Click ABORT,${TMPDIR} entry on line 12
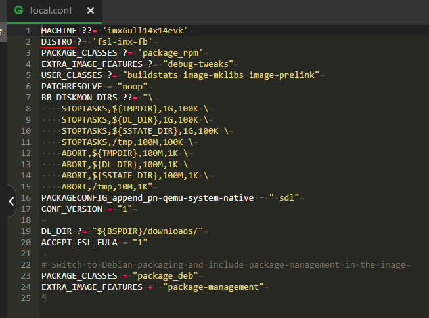429x318 pixels. click(125, 153)
